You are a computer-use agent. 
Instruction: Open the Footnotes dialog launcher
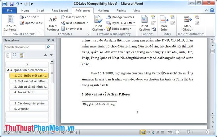87,34
